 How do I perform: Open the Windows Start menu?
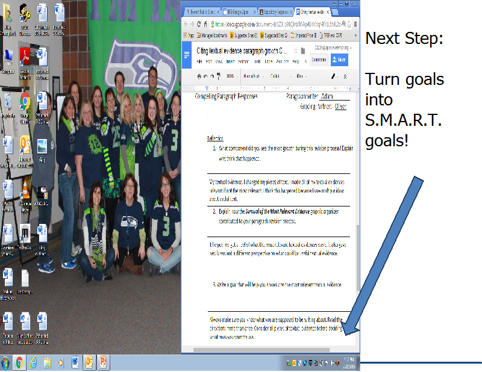pyautogui.click(x=5, y=363)
